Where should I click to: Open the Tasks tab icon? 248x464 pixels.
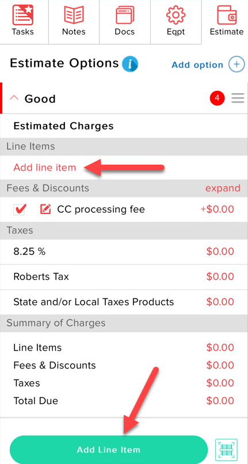pos(22,15)
